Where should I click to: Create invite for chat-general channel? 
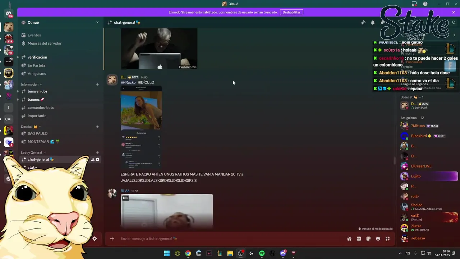coord(92,159)
